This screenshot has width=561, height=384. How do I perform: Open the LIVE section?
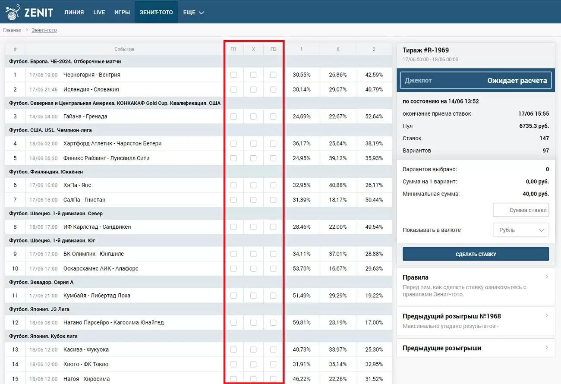(x=99, y=13)
